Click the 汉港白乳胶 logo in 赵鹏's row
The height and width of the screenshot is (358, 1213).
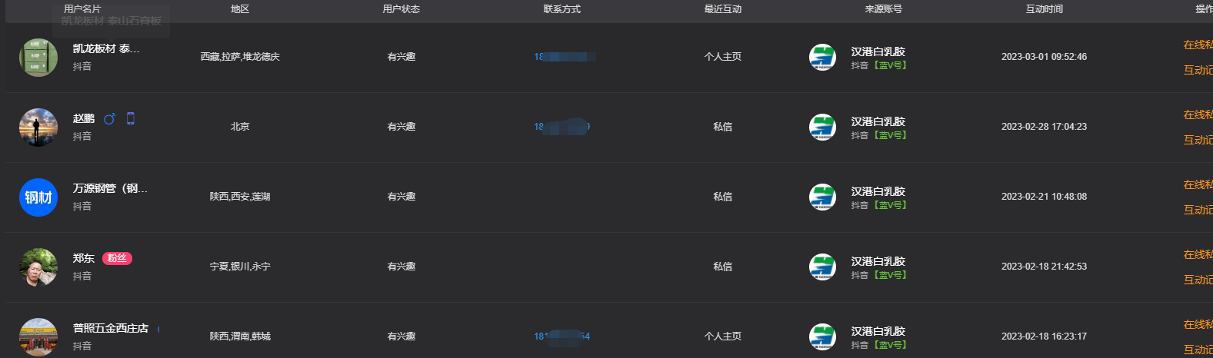pos(822,127)
